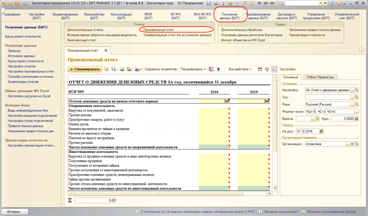The height and width of the screenshot is (216, 368).
Task: Click magnifier icon beside the Язык field
Action: tap(356, 104)
